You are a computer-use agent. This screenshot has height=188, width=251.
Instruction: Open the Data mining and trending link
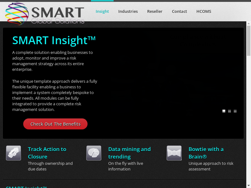tap(129, 153)
